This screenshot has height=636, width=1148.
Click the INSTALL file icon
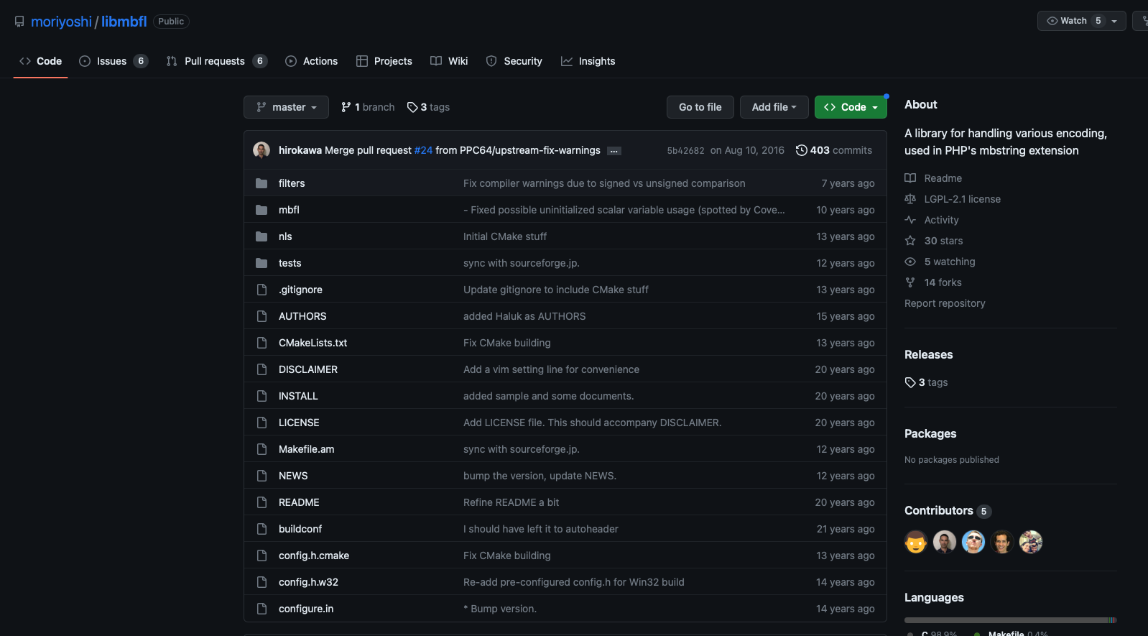pos(262,396)
